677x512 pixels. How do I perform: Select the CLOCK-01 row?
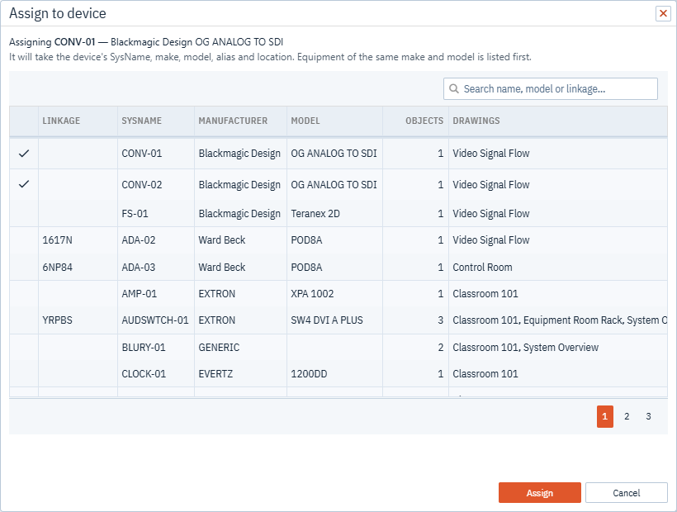pos(338,374)
